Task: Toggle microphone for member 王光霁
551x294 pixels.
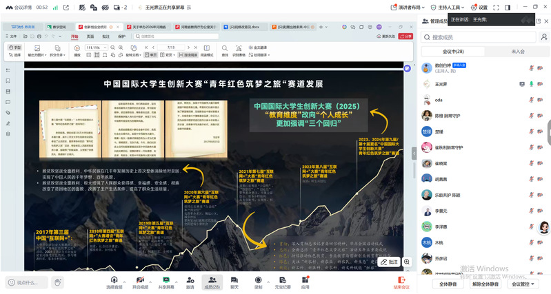Action: point(531,84)
